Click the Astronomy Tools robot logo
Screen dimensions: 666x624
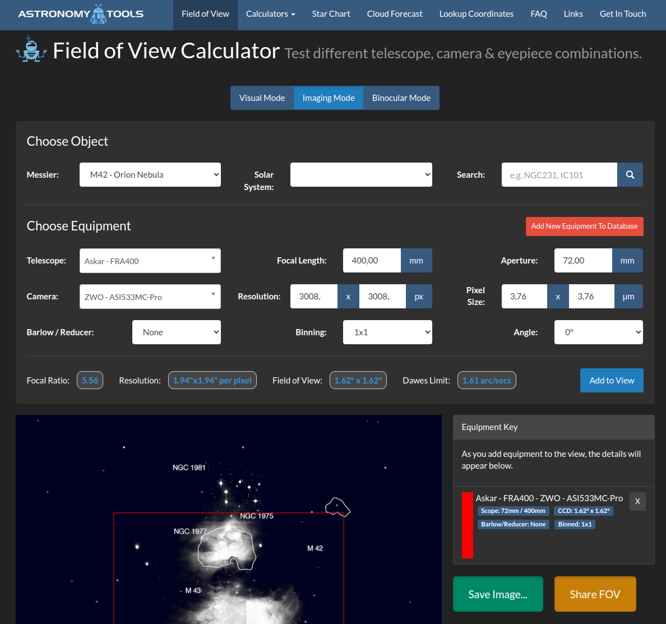tap(81, 14)
